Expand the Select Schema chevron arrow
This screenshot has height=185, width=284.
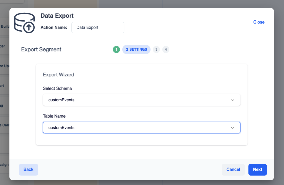coord(233,100)
